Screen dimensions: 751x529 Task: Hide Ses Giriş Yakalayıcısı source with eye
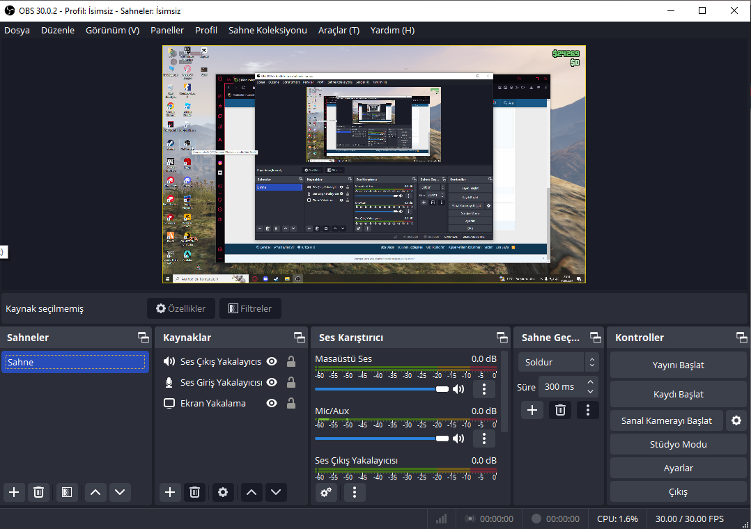tap(272, 382)
